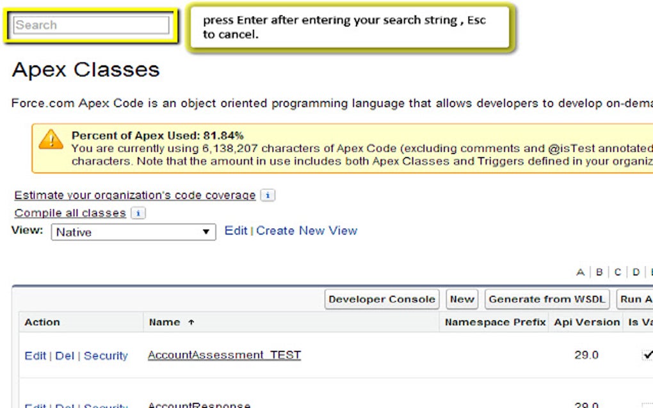The height and width of the screenshot is (408, 653).
Task: Click Create New View link
Action: pos(307,231)
